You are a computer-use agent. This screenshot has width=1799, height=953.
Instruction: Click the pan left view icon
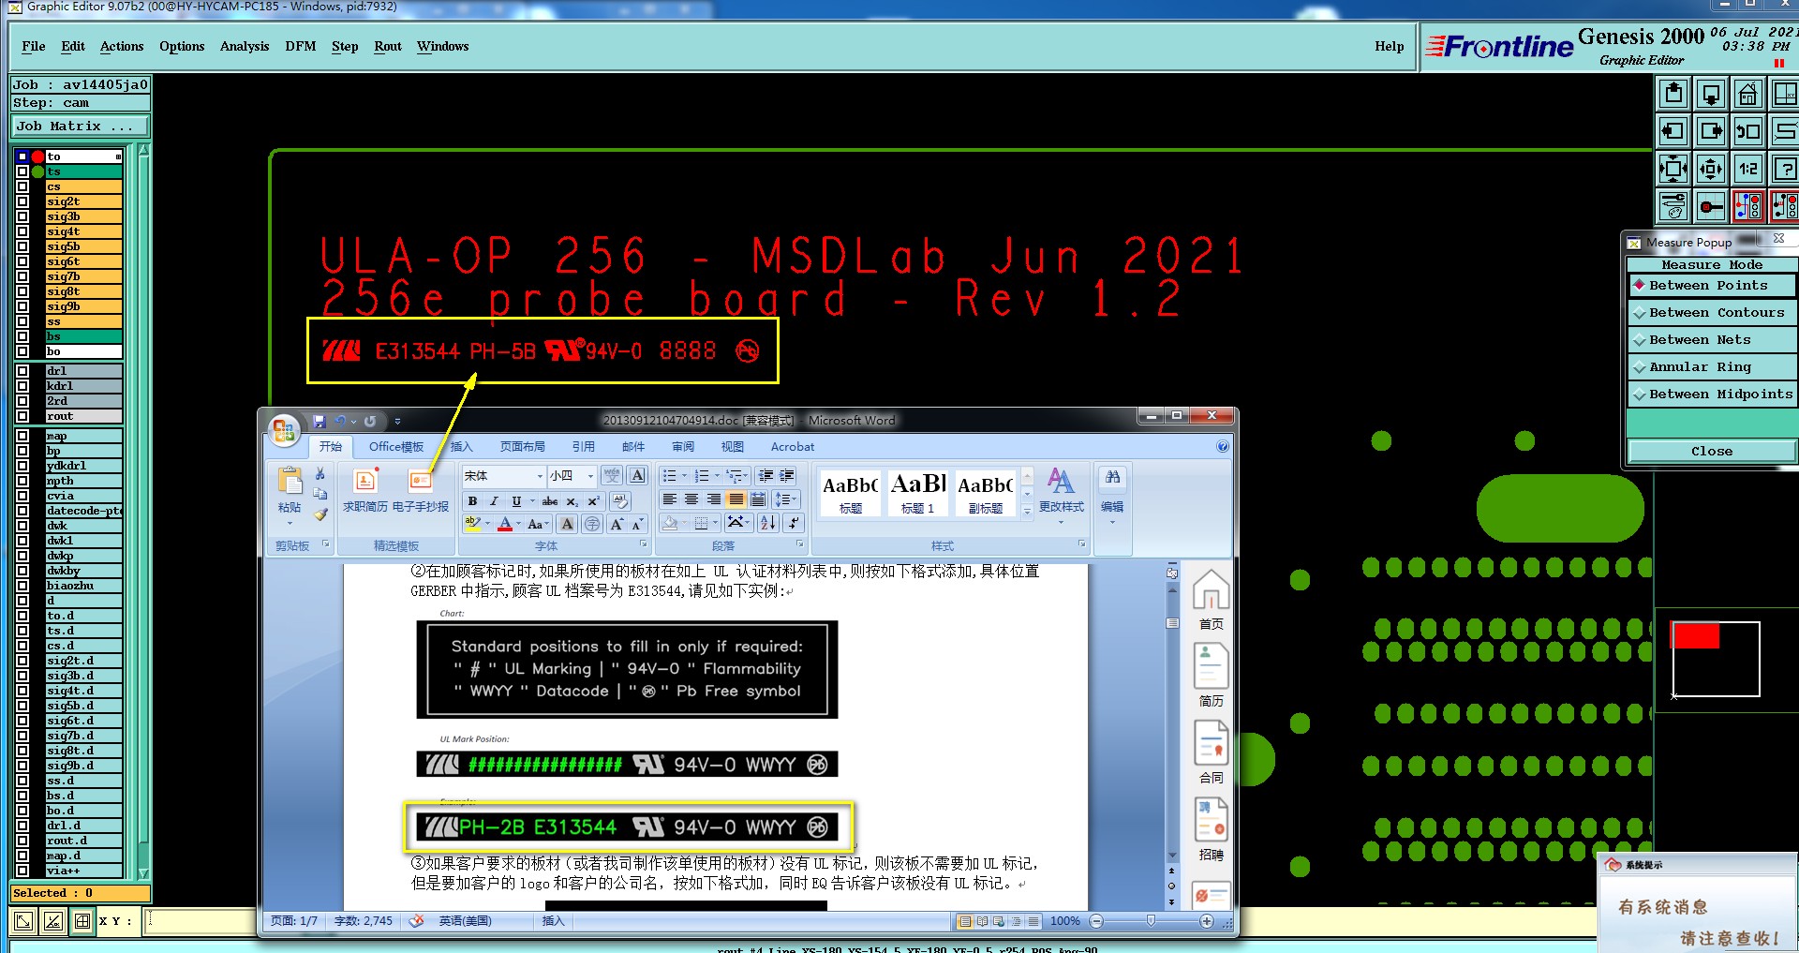point(1673,131)
